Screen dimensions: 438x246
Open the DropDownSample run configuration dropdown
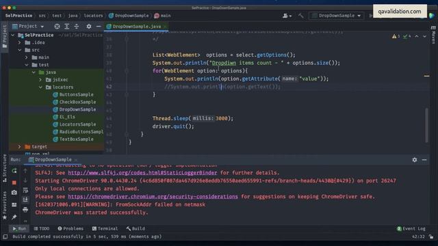[x=337, y=16]
